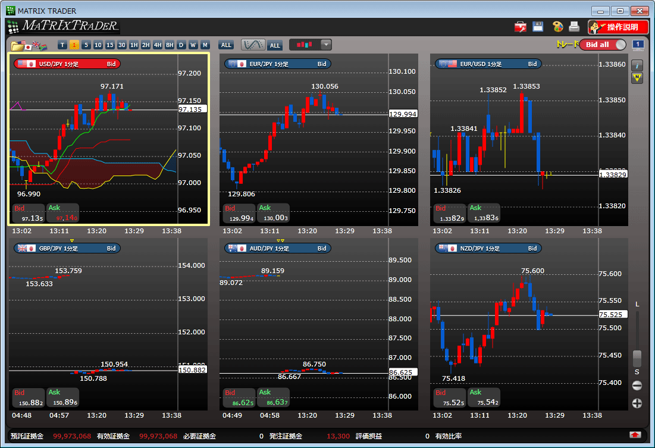
Task: Switch to the monthly M timeframe
Action: (x=205, y=45)
